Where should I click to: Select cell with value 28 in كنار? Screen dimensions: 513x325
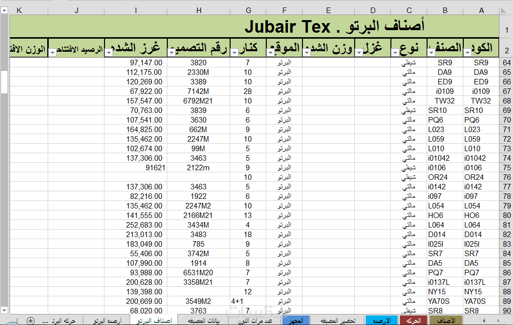248,91
